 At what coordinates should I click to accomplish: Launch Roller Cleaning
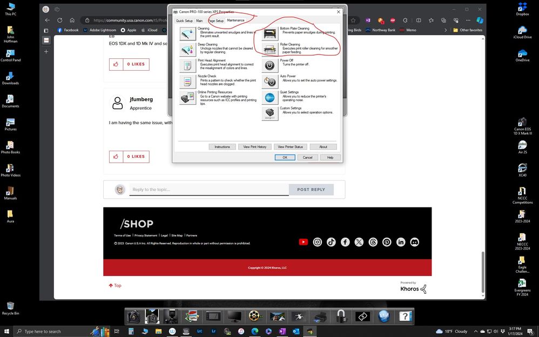pos(269,49)
